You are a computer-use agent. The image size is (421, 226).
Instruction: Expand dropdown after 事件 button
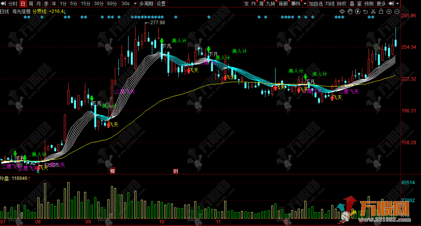[x=305, y=4]
